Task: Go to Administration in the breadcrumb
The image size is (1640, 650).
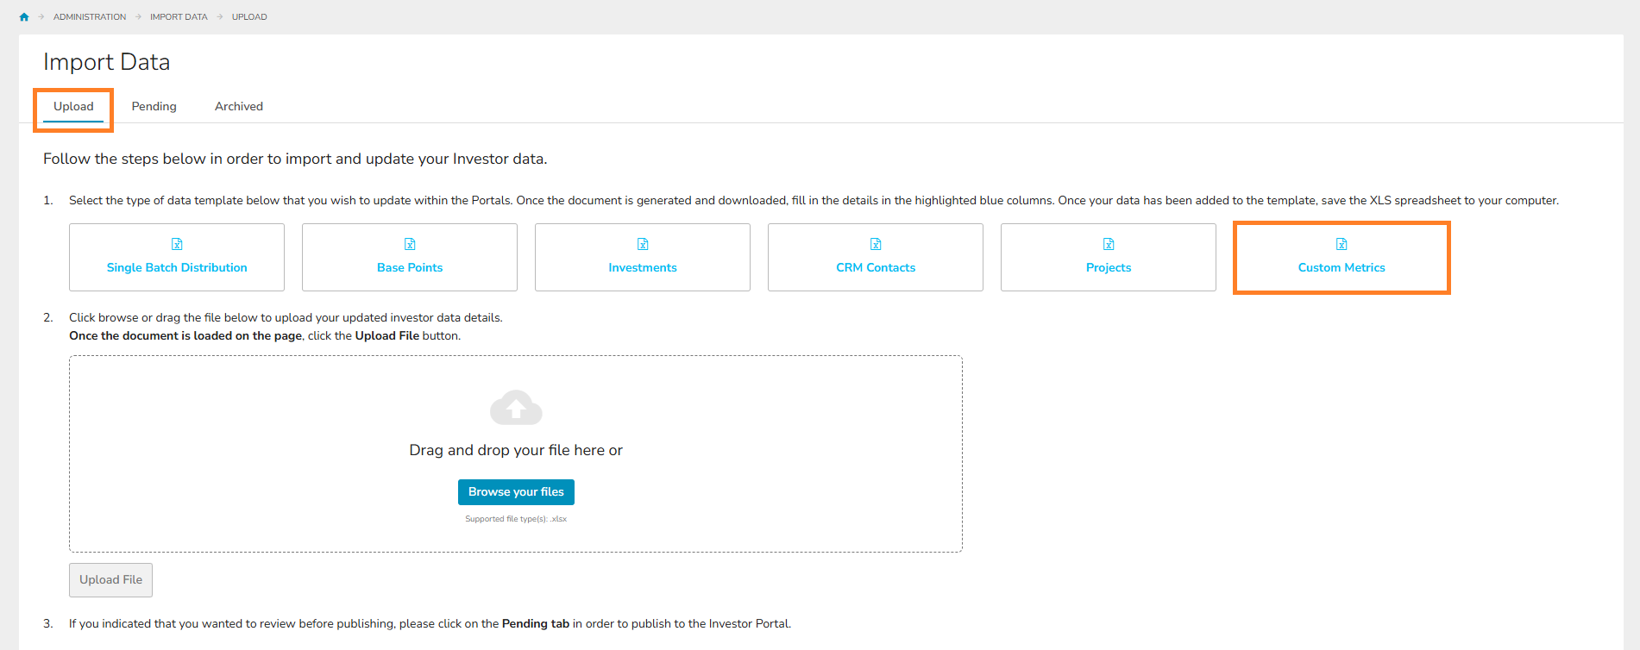Action: point(90,17)
